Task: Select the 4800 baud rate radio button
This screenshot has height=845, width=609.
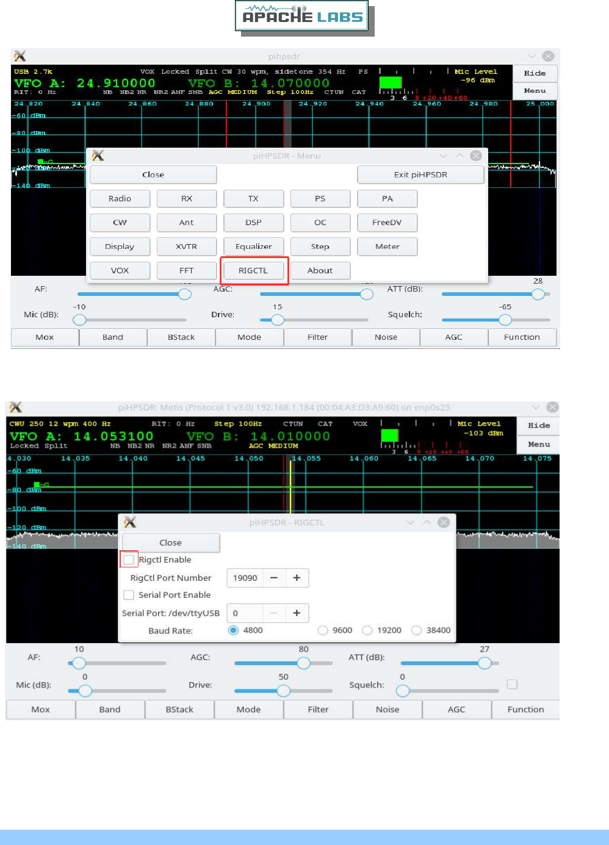Action: pos(233,630)
